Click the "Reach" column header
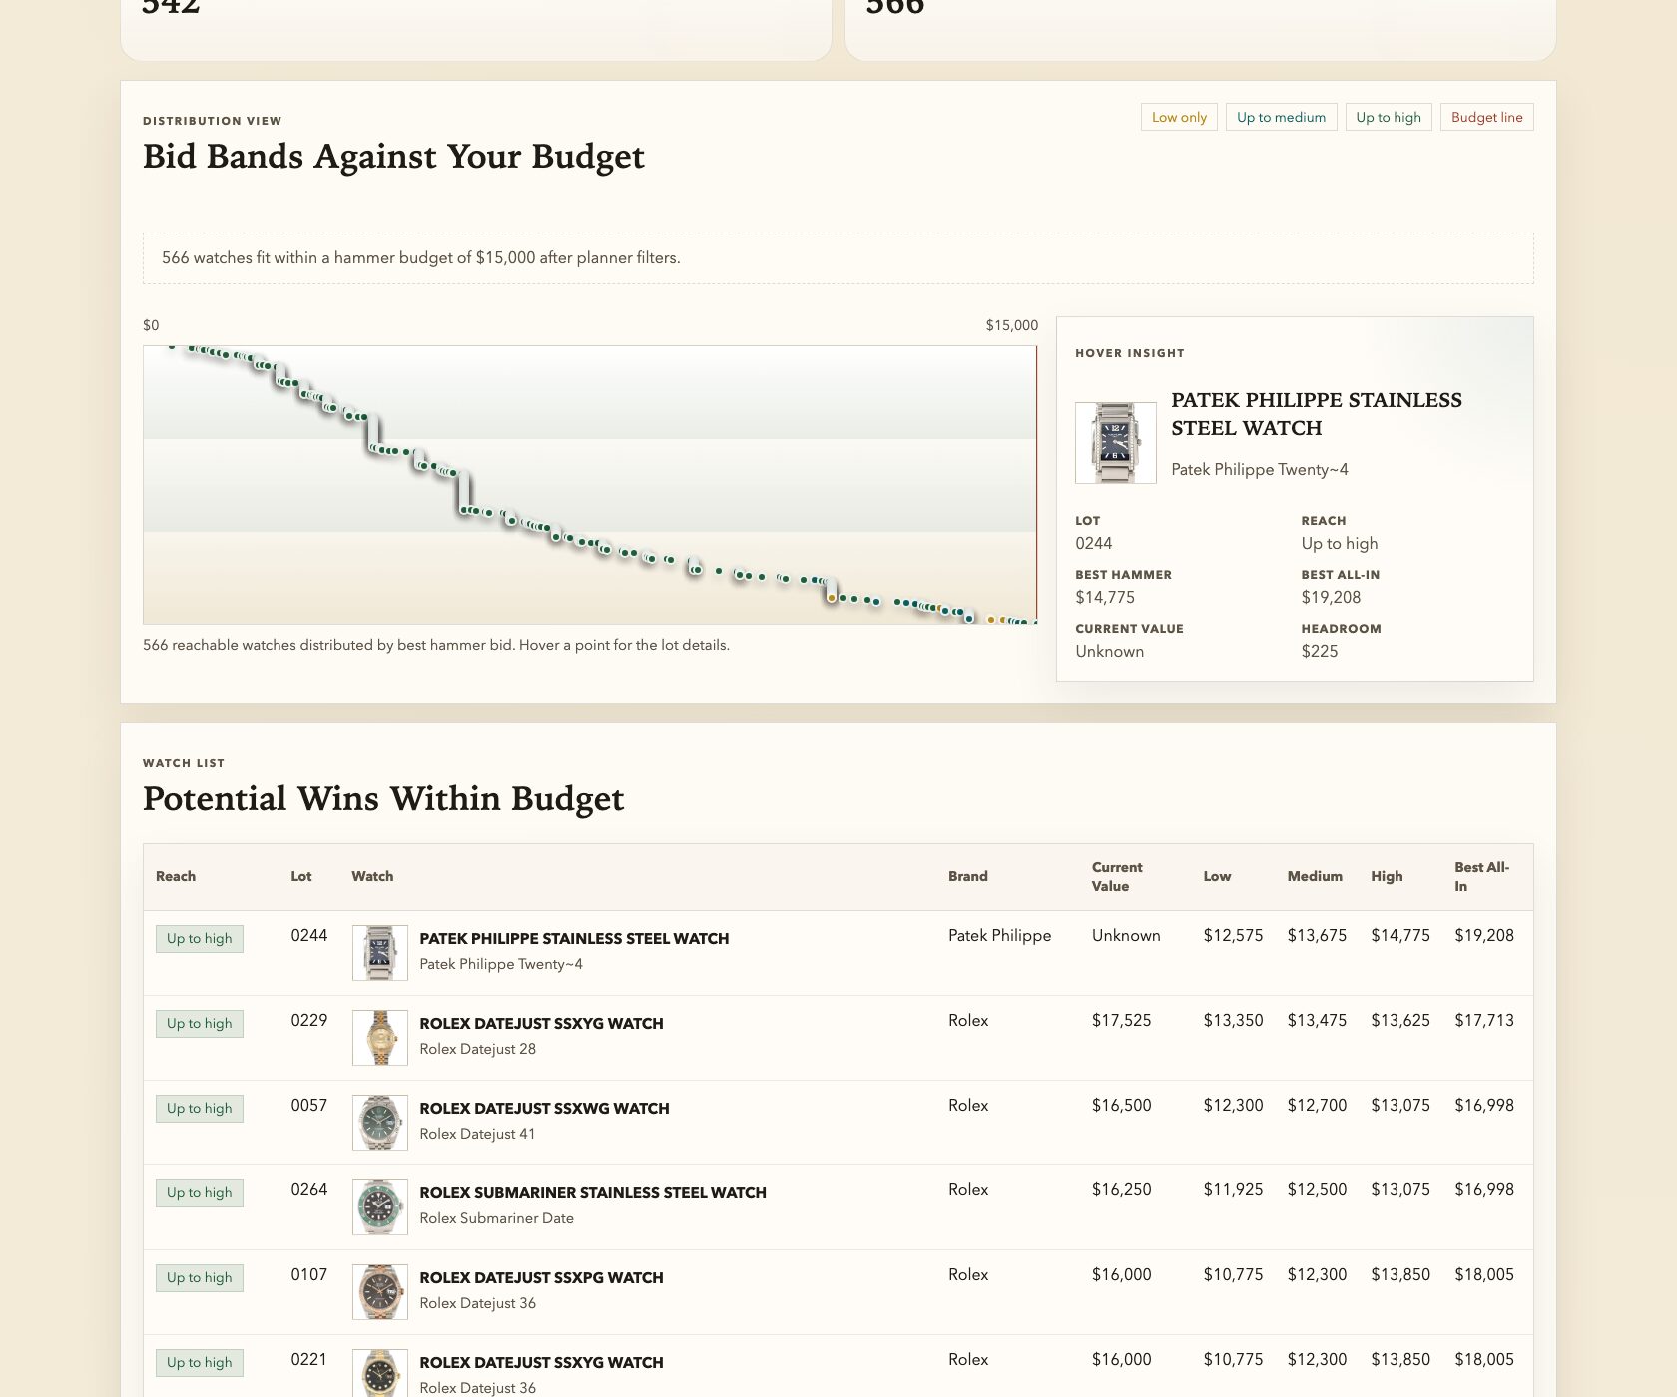The width and height of the screenshot is (1677, 1397). [176, 876]
